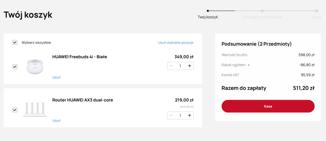This screenshot has width=326, height=141.
Task: Toggle the 'Wybierz wszystkie' checkbox
Action: (x=15, y=43)
